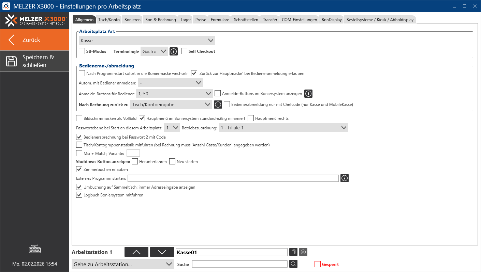Open the Arbeitsplatz Art dropdown (Kasse)
481x272 pixels.
(147, 41)
